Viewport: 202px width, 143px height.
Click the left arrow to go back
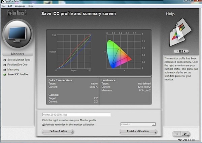[177, 134]
